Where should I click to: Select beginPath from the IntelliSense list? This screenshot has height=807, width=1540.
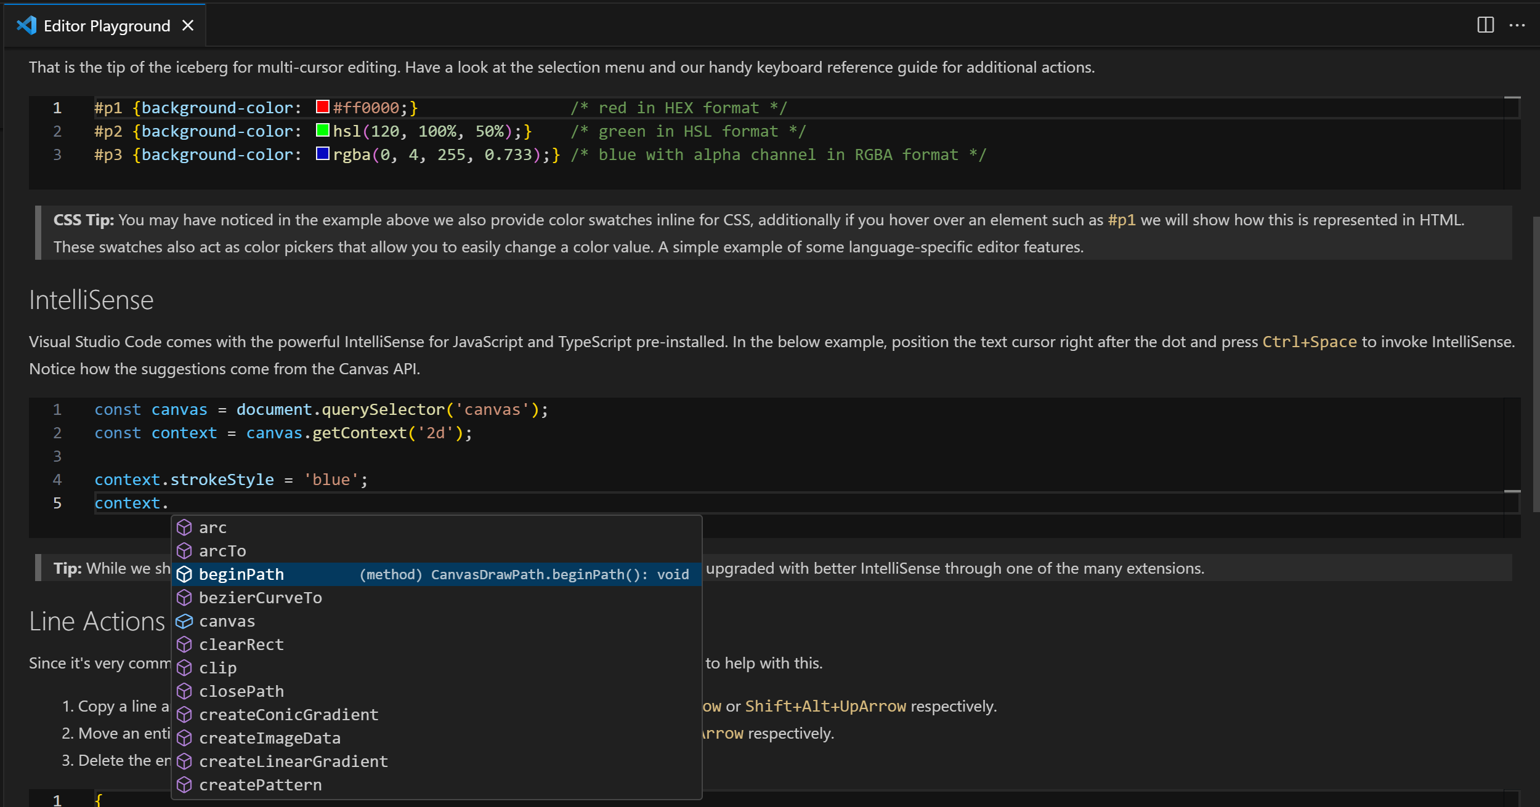pyautogui.click(x=242, y=574)
